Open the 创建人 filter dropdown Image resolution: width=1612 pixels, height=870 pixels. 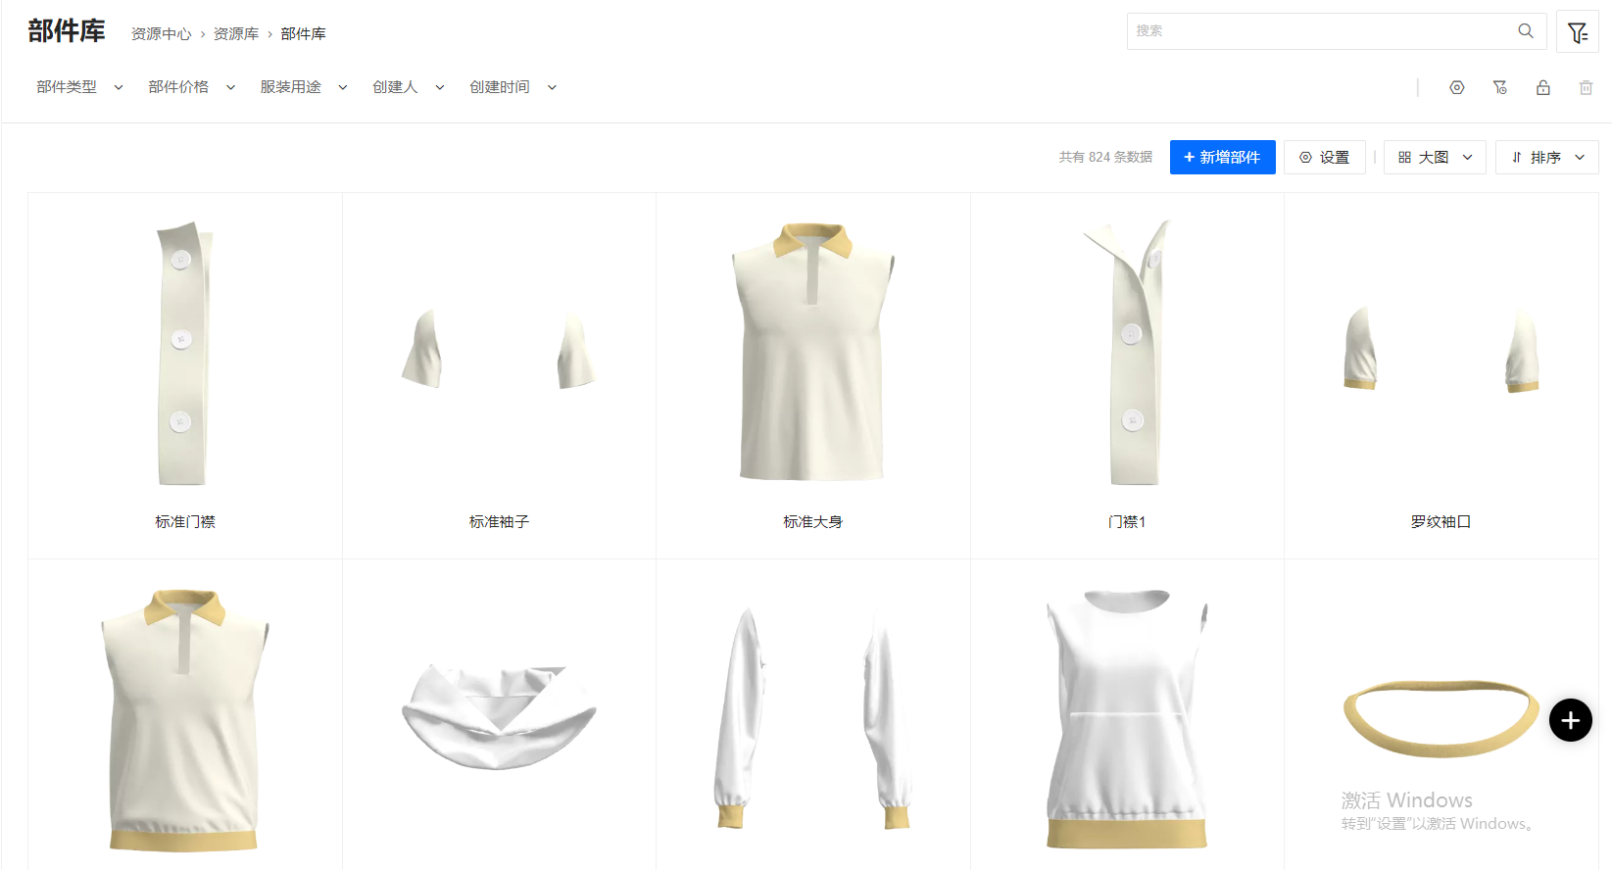(409, 87)
